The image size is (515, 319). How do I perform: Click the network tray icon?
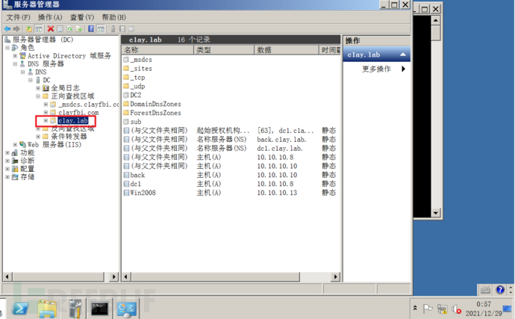(x=442, y=309)
